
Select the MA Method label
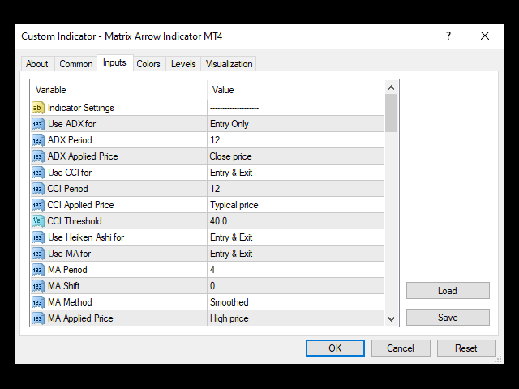pos(70,302)
